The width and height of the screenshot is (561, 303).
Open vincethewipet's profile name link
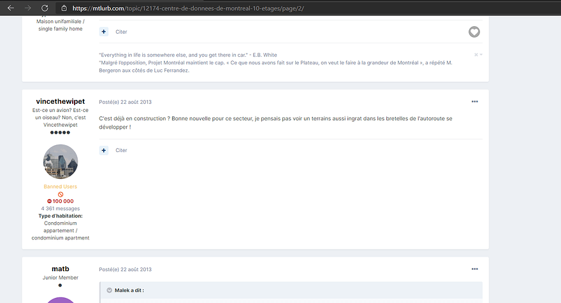pos(61,101)
